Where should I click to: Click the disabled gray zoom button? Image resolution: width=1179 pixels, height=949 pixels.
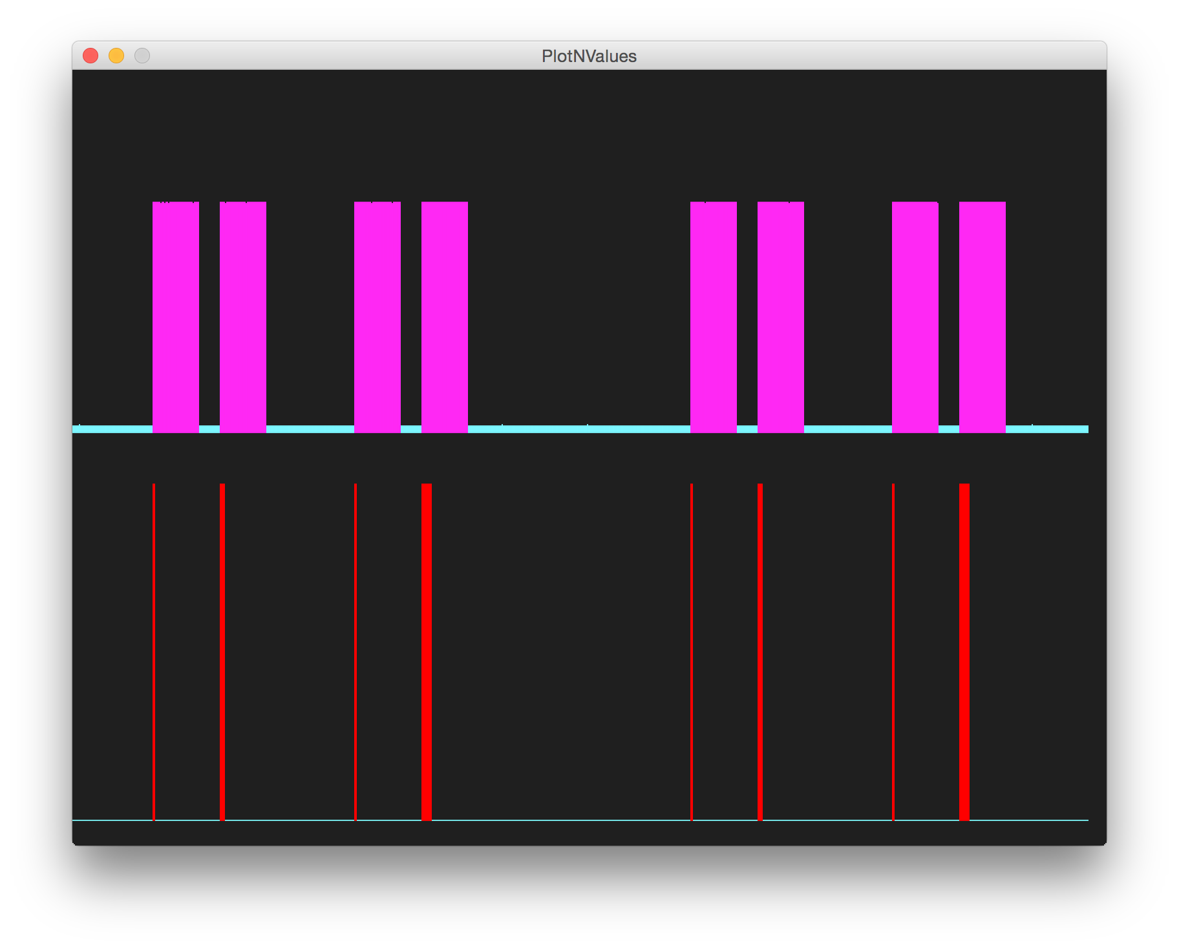(142, 56)
